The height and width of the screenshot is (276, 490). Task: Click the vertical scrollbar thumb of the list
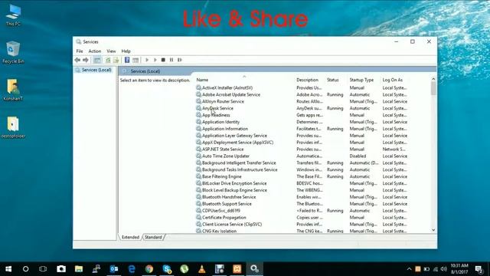pos(433,88)
